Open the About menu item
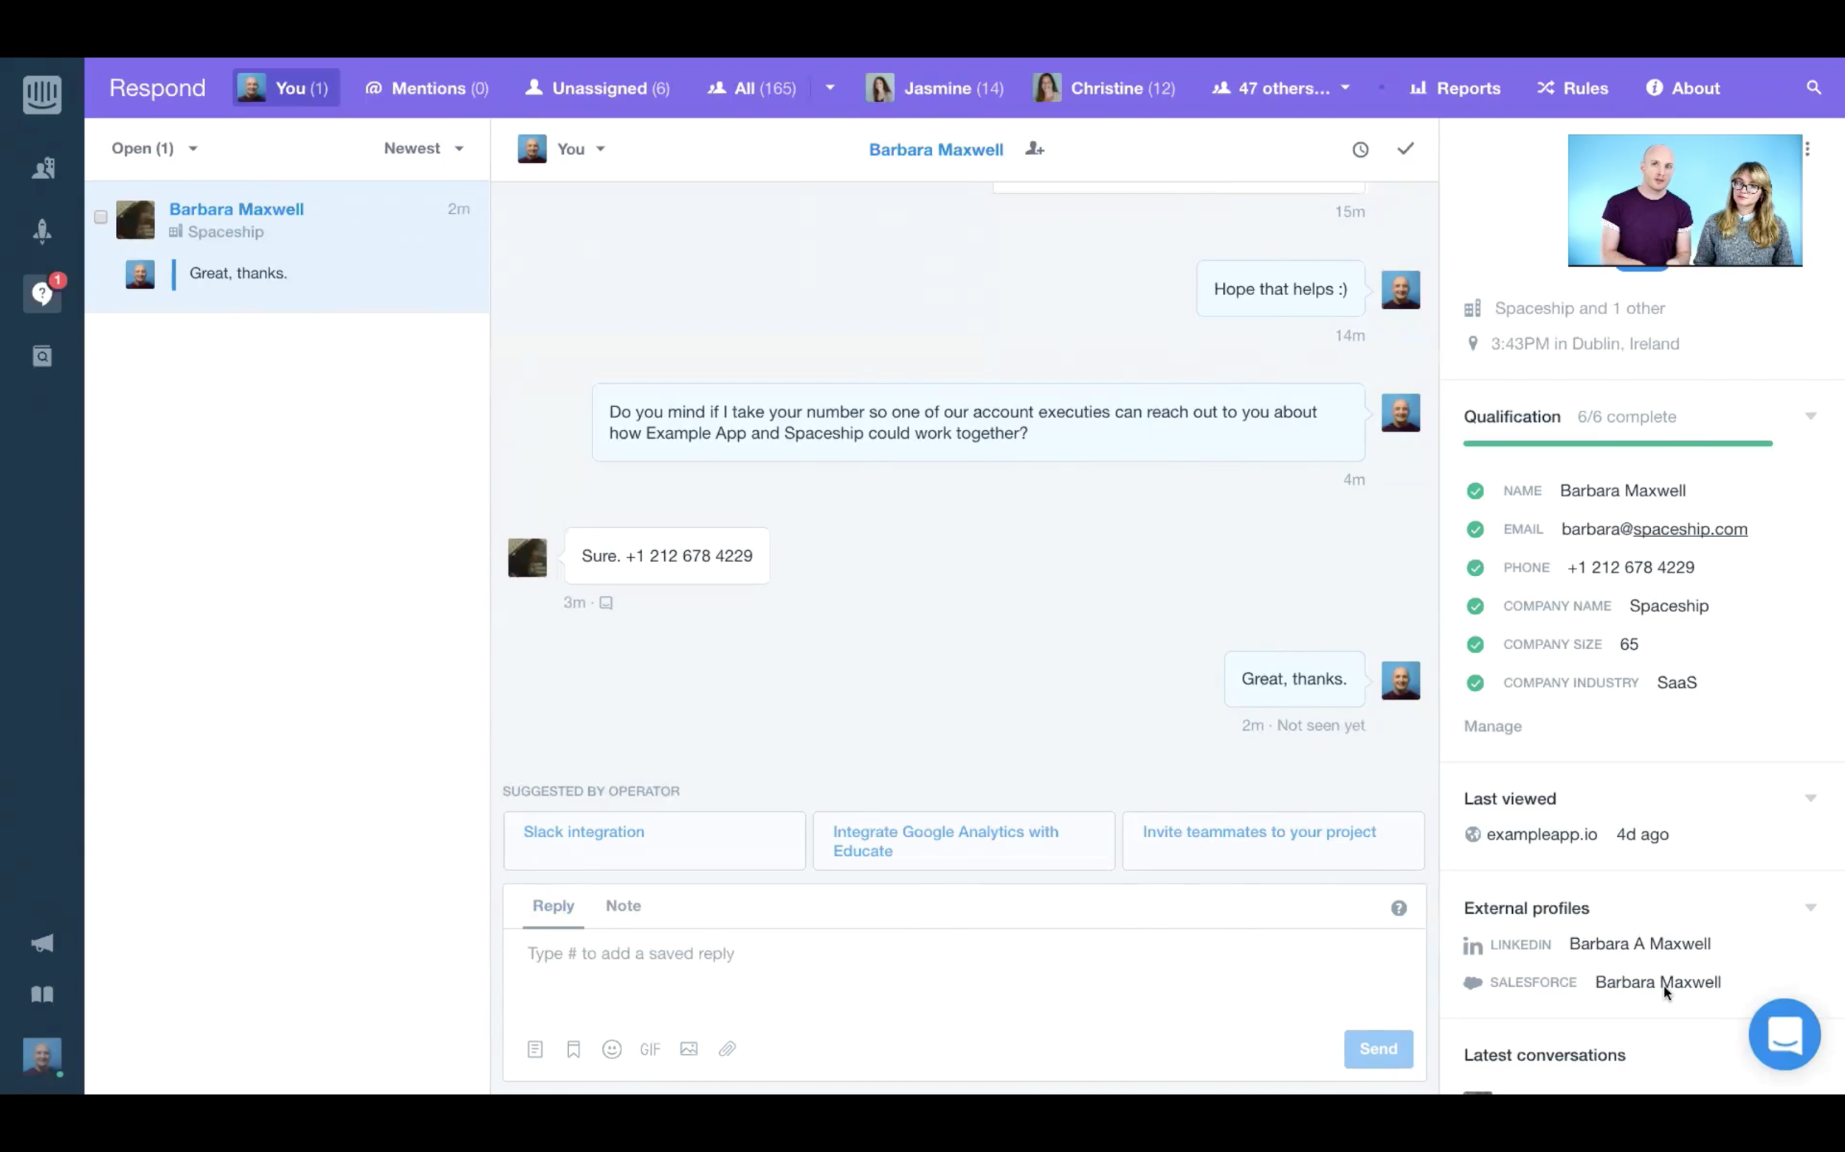 [1683, 89]
